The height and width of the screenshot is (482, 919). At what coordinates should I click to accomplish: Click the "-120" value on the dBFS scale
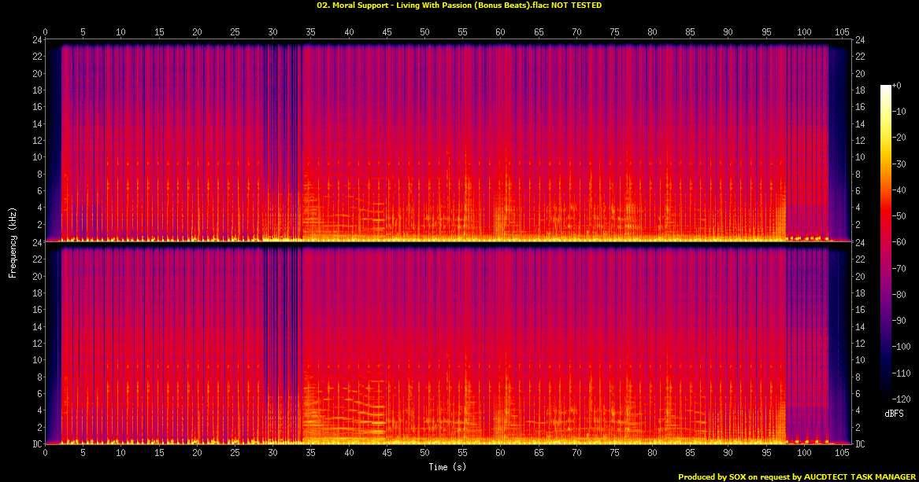[902, 399]
